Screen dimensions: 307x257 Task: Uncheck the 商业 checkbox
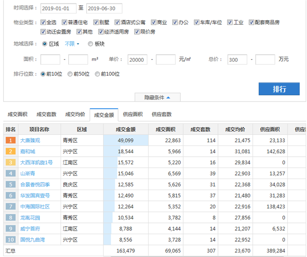click(153, 22)
